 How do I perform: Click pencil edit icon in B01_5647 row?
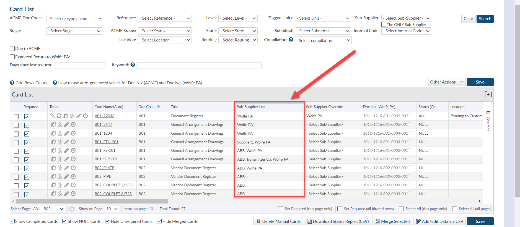[x=66, y=125]
